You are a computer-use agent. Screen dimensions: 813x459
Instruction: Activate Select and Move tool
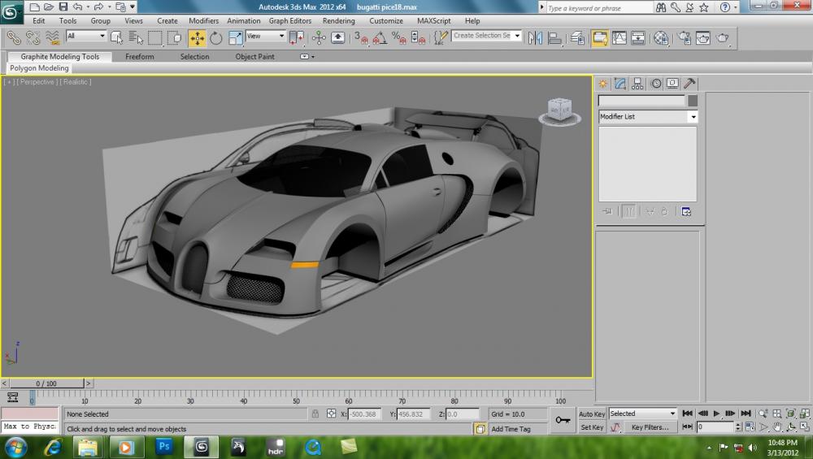(x=197, y=38)
